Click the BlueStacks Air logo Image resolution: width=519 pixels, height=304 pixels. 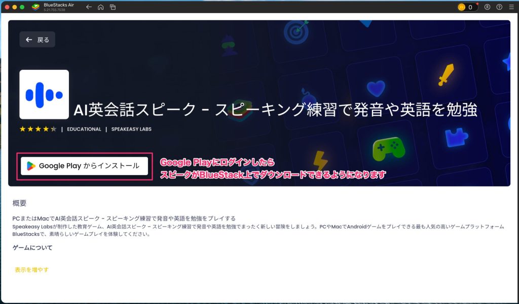36,7
